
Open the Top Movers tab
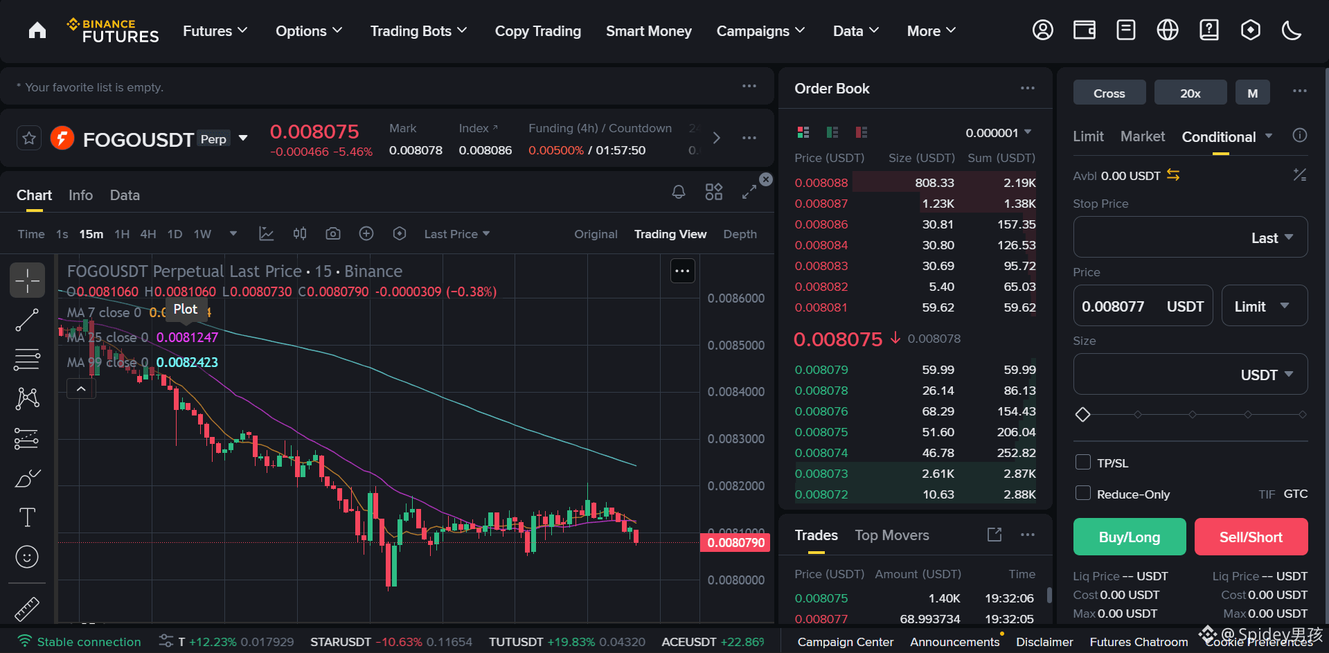click(x=892, y=535)
